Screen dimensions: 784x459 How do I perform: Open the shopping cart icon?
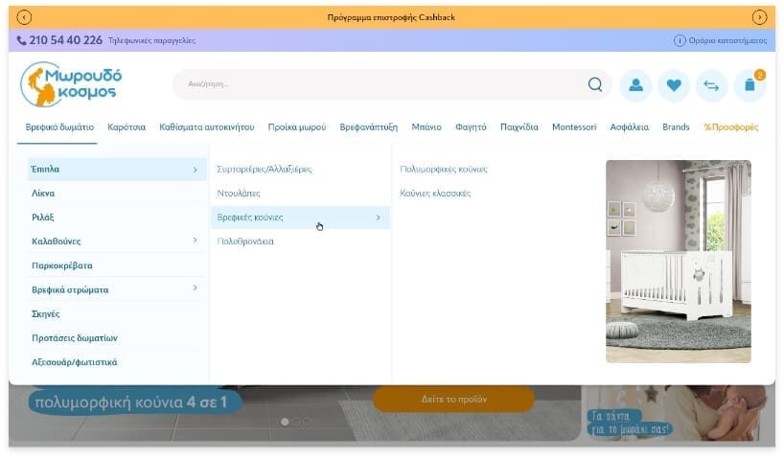coord(749,85)
